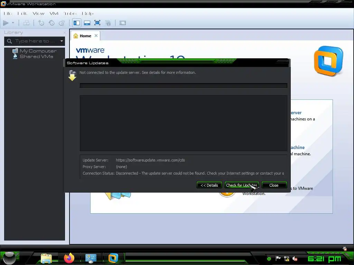Open the Help menu
Viewport: 354px width, 265px height.
click(x=87, y=13)
